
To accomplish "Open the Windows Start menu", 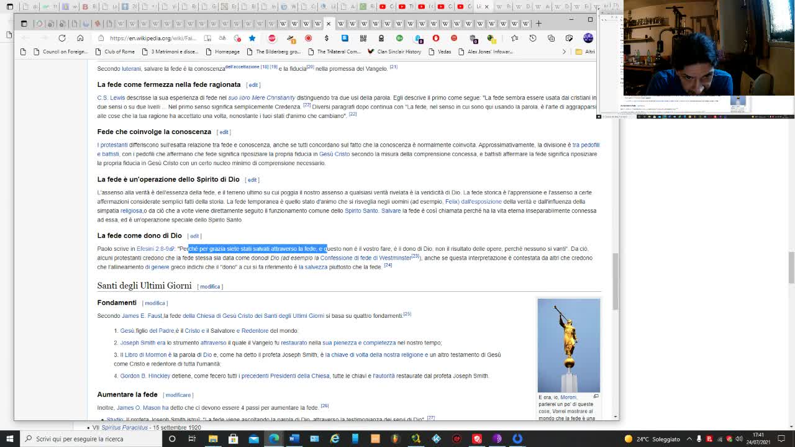I will pyautogui.click(x=10, y=439).
